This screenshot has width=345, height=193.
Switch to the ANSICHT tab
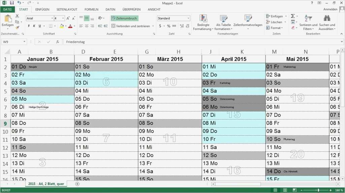[154, 9]
